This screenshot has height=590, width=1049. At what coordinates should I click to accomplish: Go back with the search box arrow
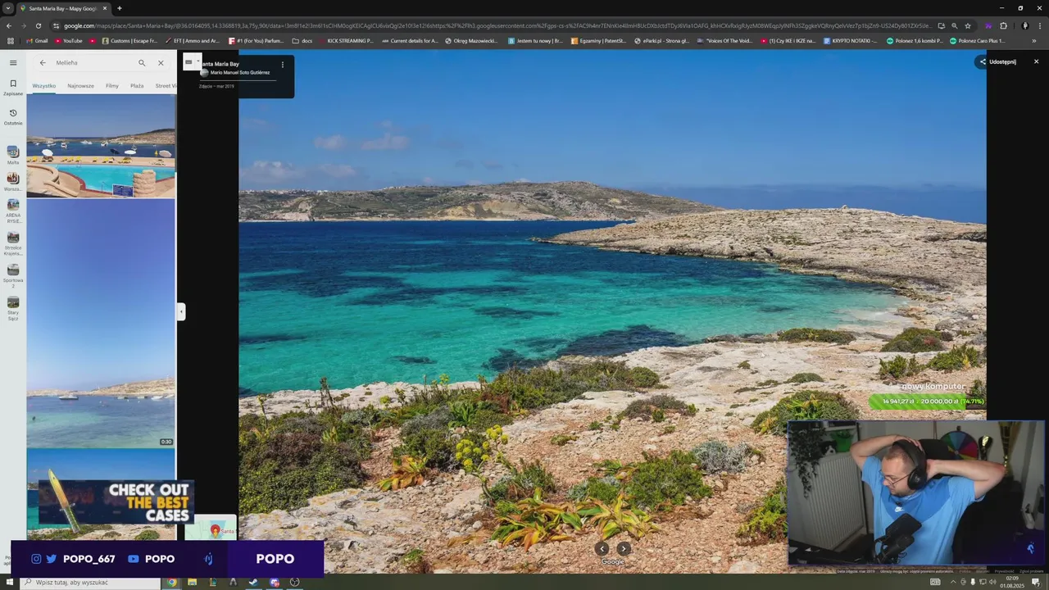click(x=43, y=62)
